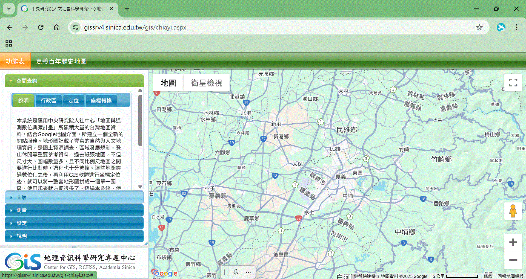This screenshot has width=526, height=279.
Task: Bookmark this page with the star icon
Action: tap(479, 27)
